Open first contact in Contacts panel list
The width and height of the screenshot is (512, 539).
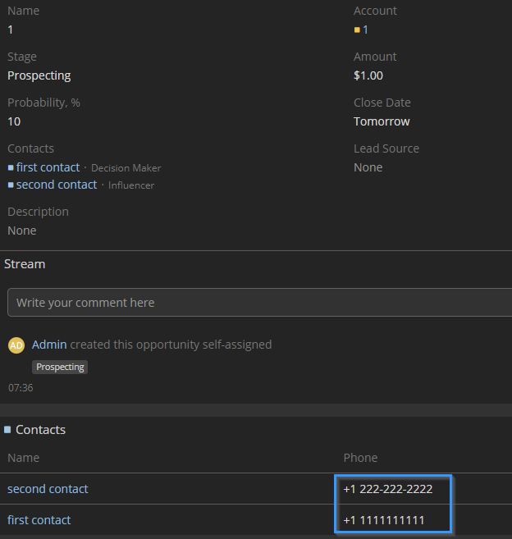39,520
